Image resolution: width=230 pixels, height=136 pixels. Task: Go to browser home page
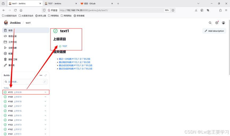pos(21,10)
